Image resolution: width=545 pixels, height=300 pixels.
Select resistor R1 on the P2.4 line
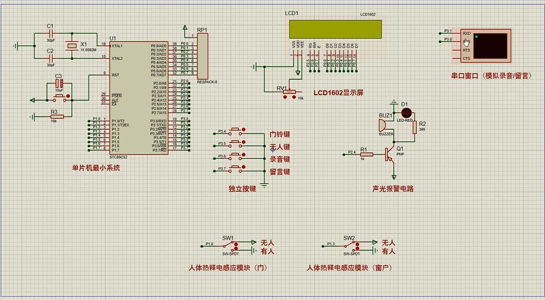pos(366,154)
